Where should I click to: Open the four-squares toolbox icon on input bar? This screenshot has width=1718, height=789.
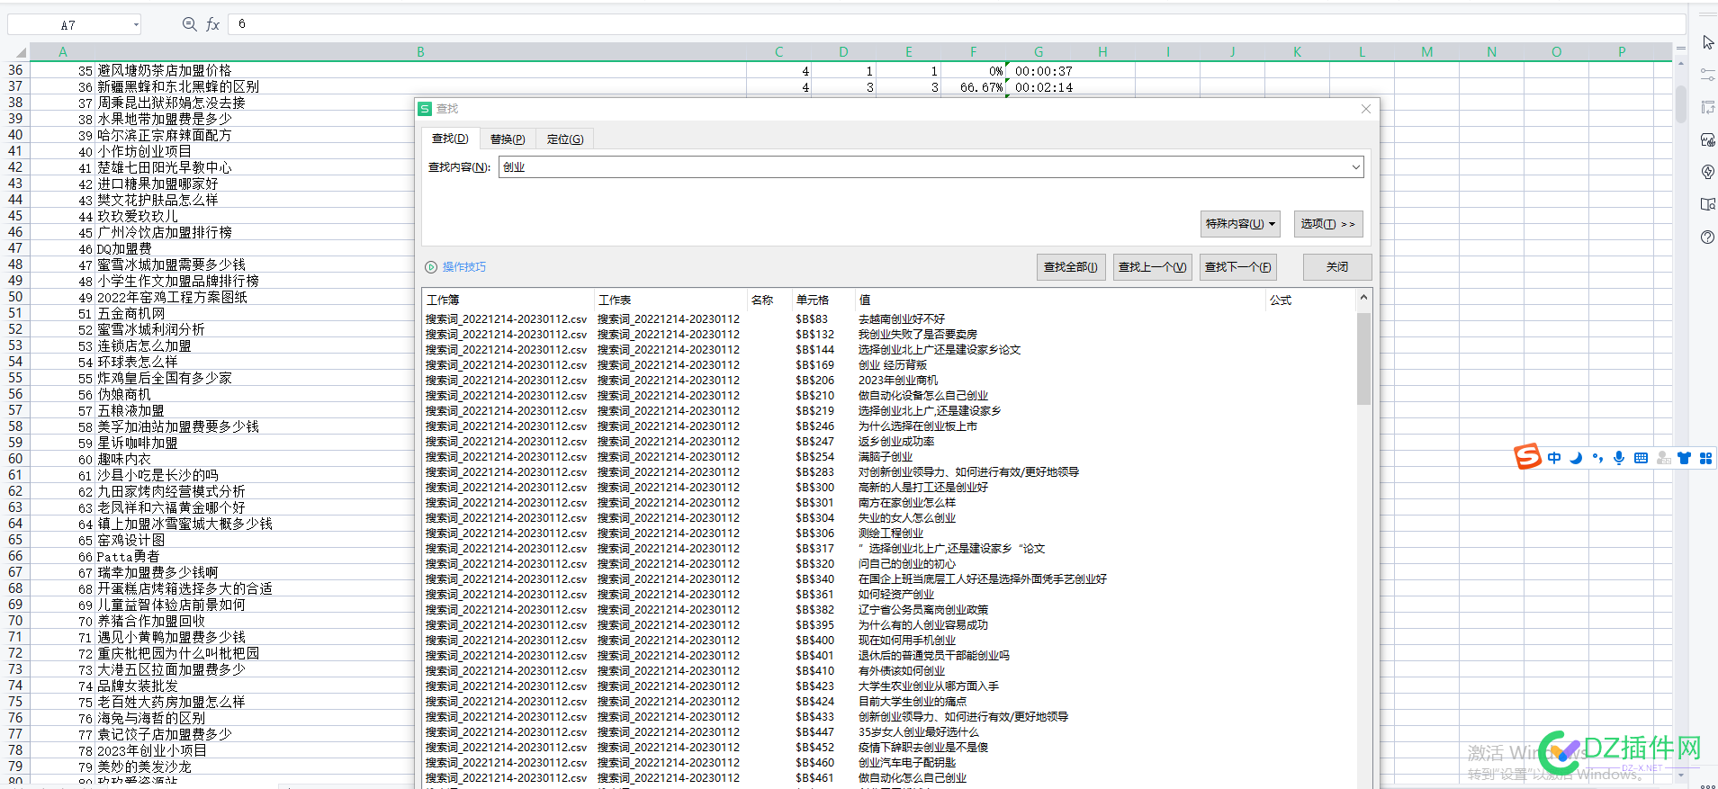point(1705,458)
